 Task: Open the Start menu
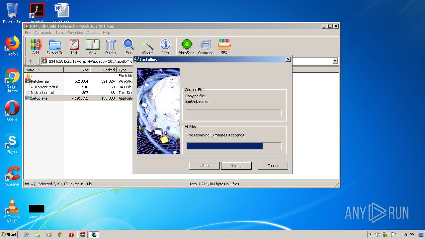[x=9, y=235]
